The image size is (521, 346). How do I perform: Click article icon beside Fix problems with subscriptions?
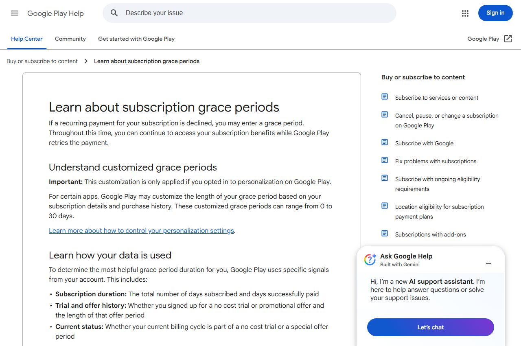click(385, 160)
